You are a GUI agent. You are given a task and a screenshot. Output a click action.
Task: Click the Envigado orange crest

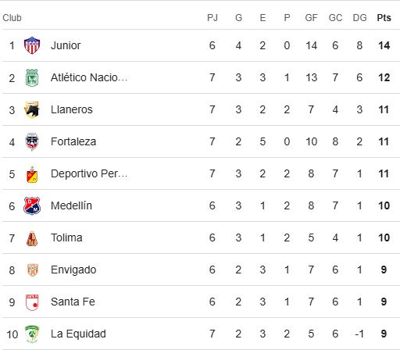pos(33,270)
